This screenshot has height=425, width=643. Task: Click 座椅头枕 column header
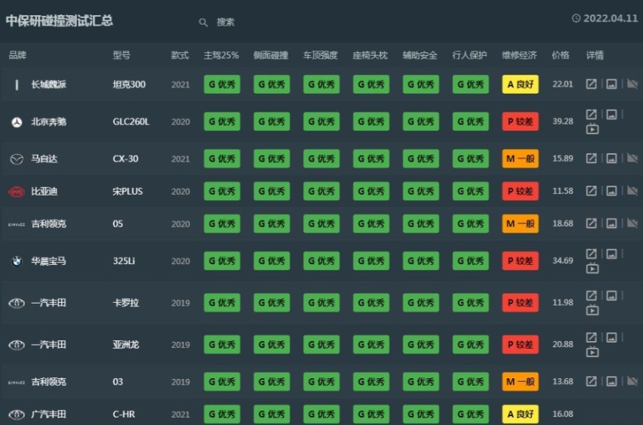click(370, 55)
